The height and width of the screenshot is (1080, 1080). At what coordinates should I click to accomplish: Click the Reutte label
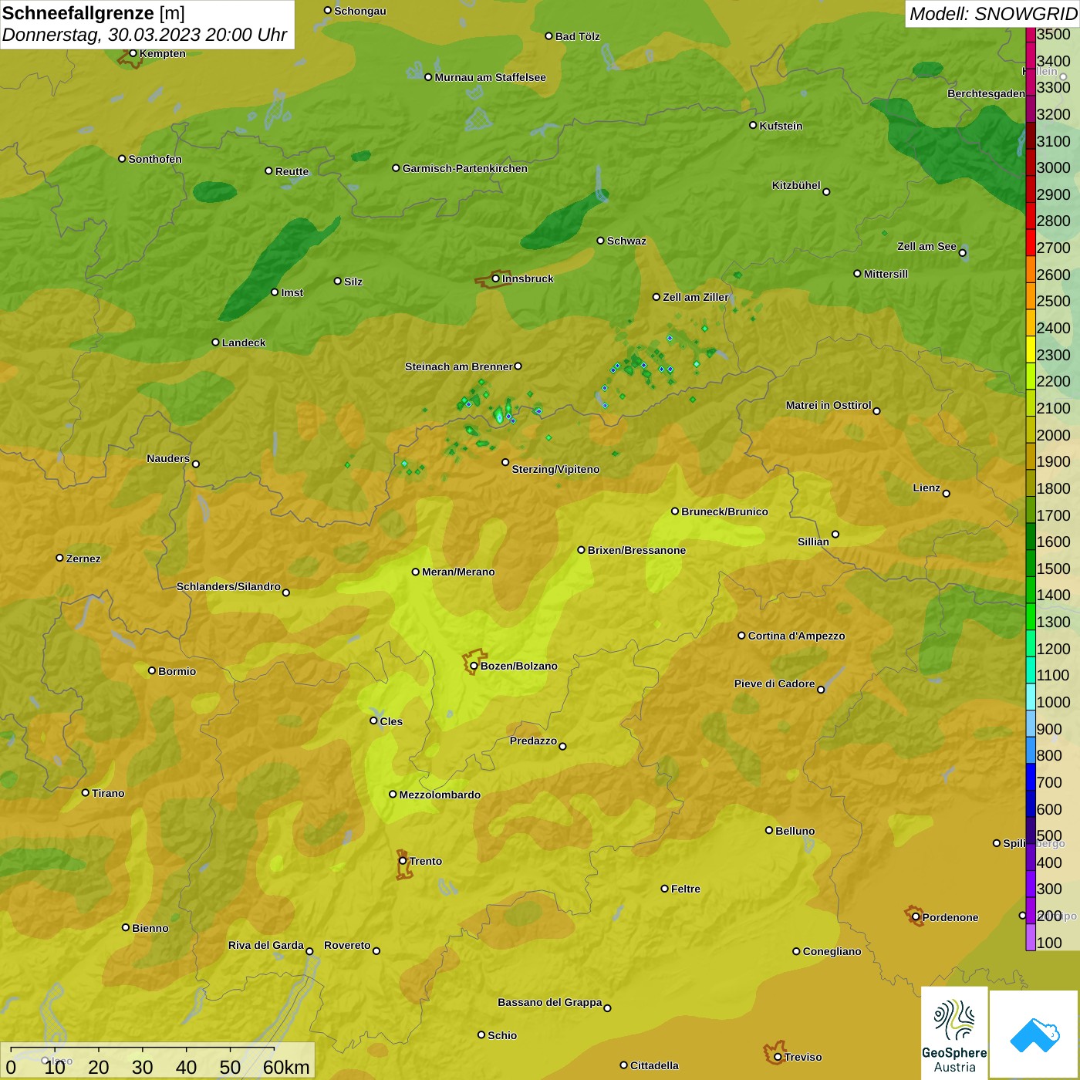tap(292, 171)
